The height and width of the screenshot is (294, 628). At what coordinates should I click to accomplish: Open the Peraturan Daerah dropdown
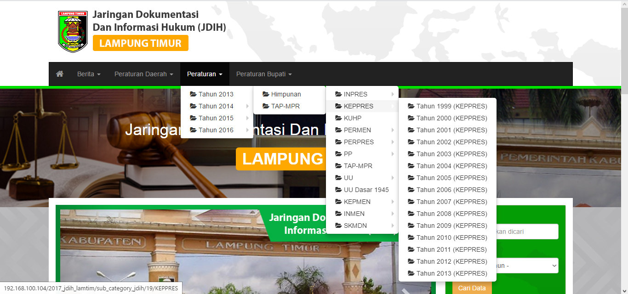tap(144, 74)
